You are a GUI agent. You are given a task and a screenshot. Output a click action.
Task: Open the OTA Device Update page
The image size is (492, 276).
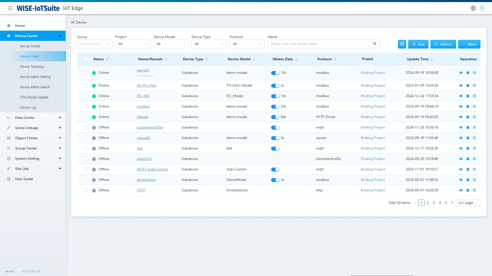tap(34, 97)
